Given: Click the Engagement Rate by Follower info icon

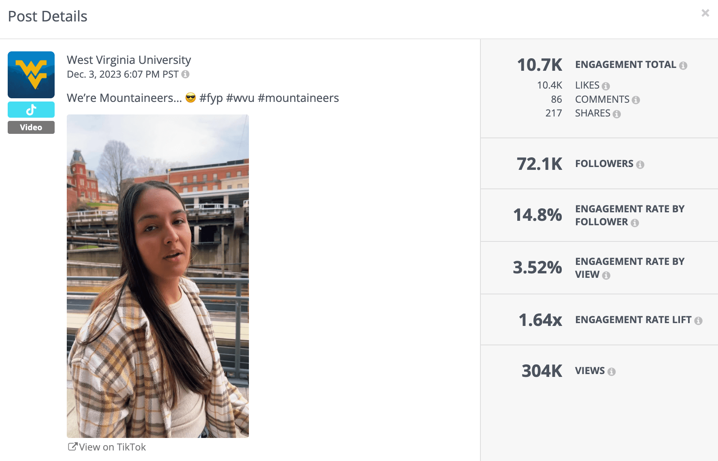Looking at the screenshot, I should click(635, 222).
